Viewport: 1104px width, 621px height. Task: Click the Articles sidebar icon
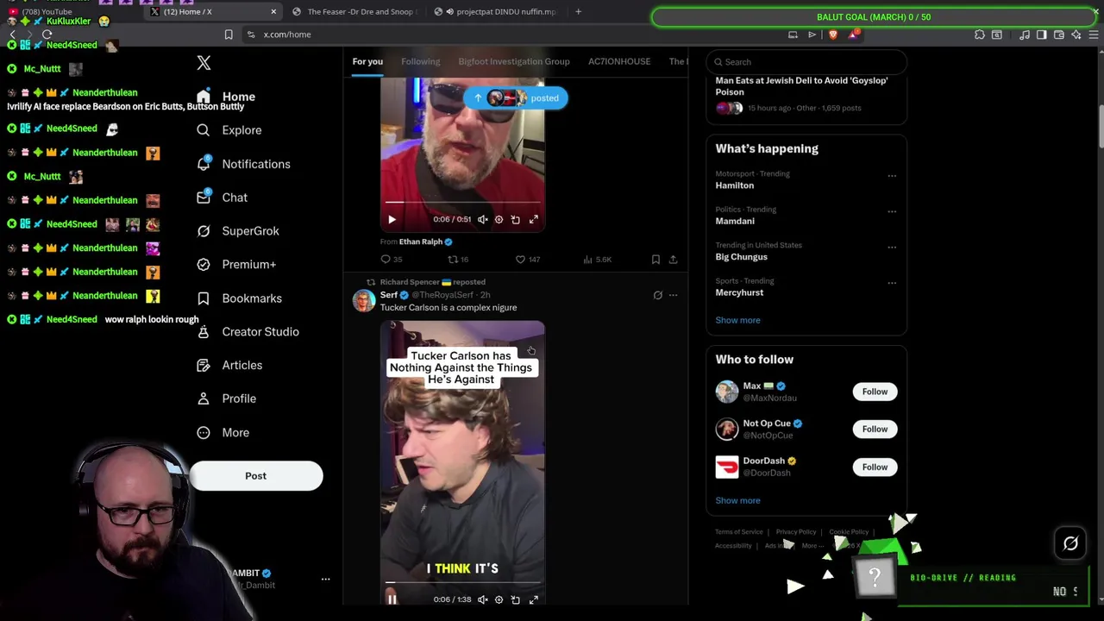click(x=204, y=366)
